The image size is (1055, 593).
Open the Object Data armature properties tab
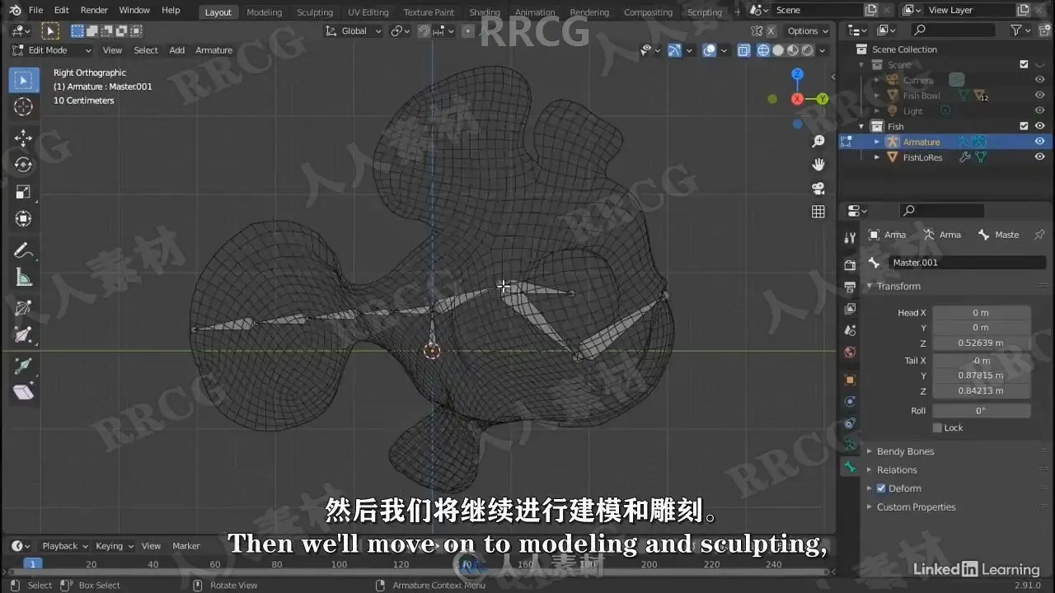point(850,445)
